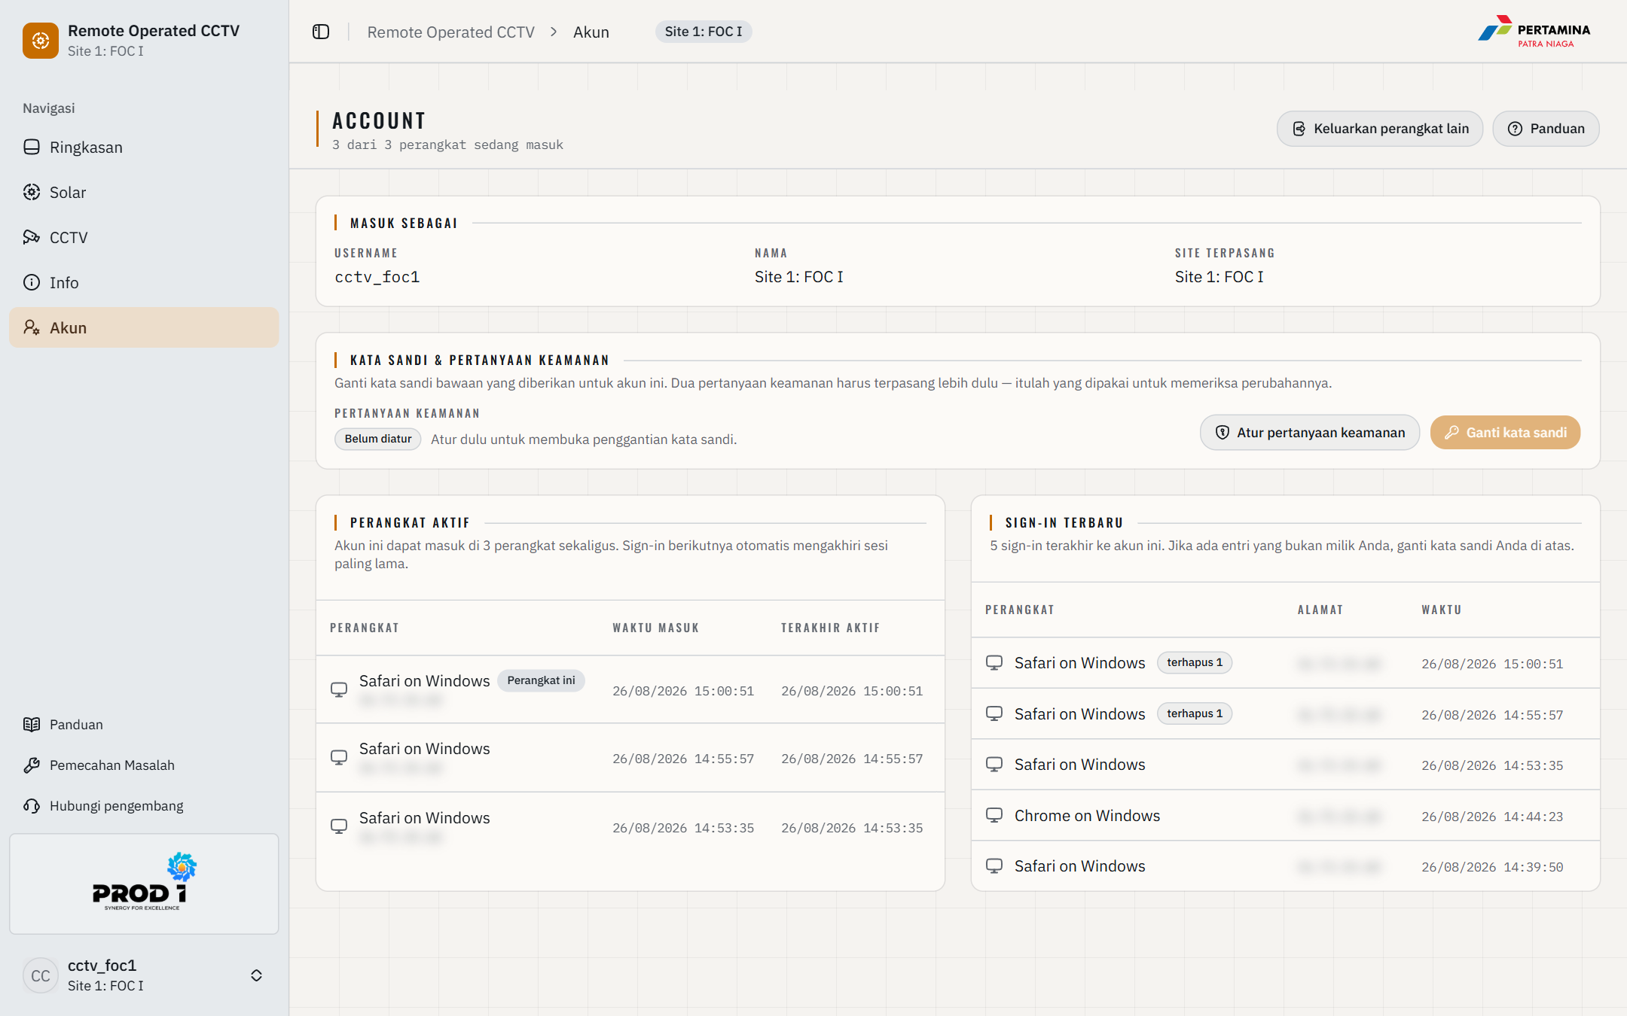Open Panduan book icon in sidebar footer
Viewport: 1627px width, 1016px height.
(32, 724)
